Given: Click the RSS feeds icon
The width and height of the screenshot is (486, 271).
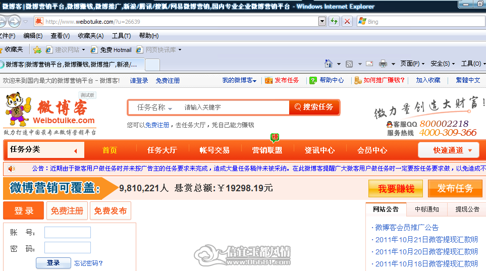Looking at the screenshot, I should coord(349,64).
